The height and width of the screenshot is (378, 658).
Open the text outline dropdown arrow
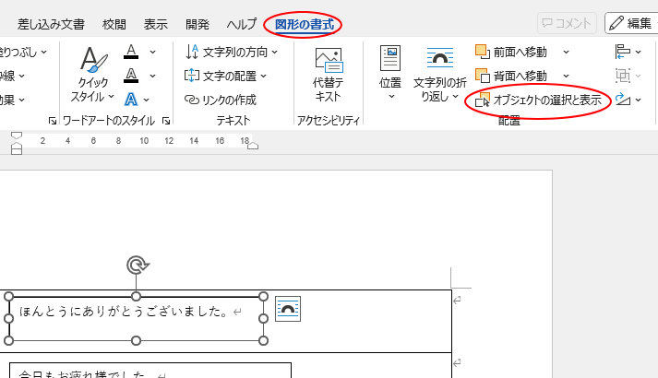click(153, 76)
